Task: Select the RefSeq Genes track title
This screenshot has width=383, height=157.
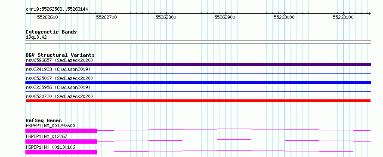Action: (x=43, y=120)
